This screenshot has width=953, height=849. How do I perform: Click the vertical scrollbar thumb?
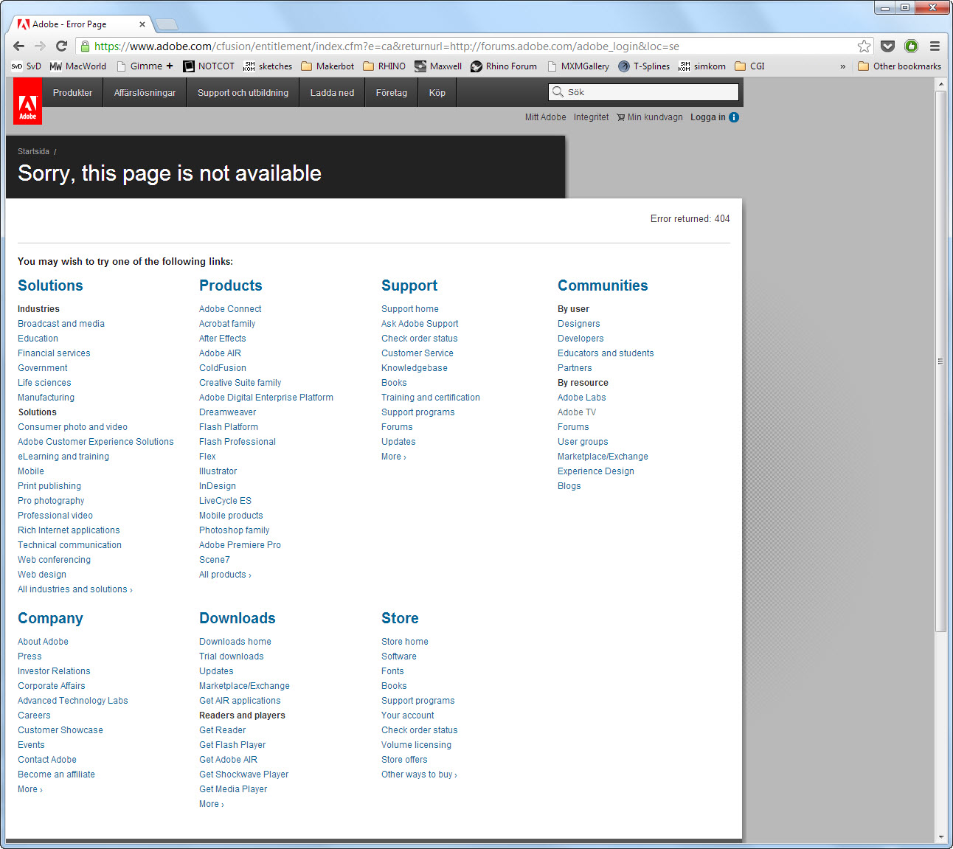[x=940, y=361]
